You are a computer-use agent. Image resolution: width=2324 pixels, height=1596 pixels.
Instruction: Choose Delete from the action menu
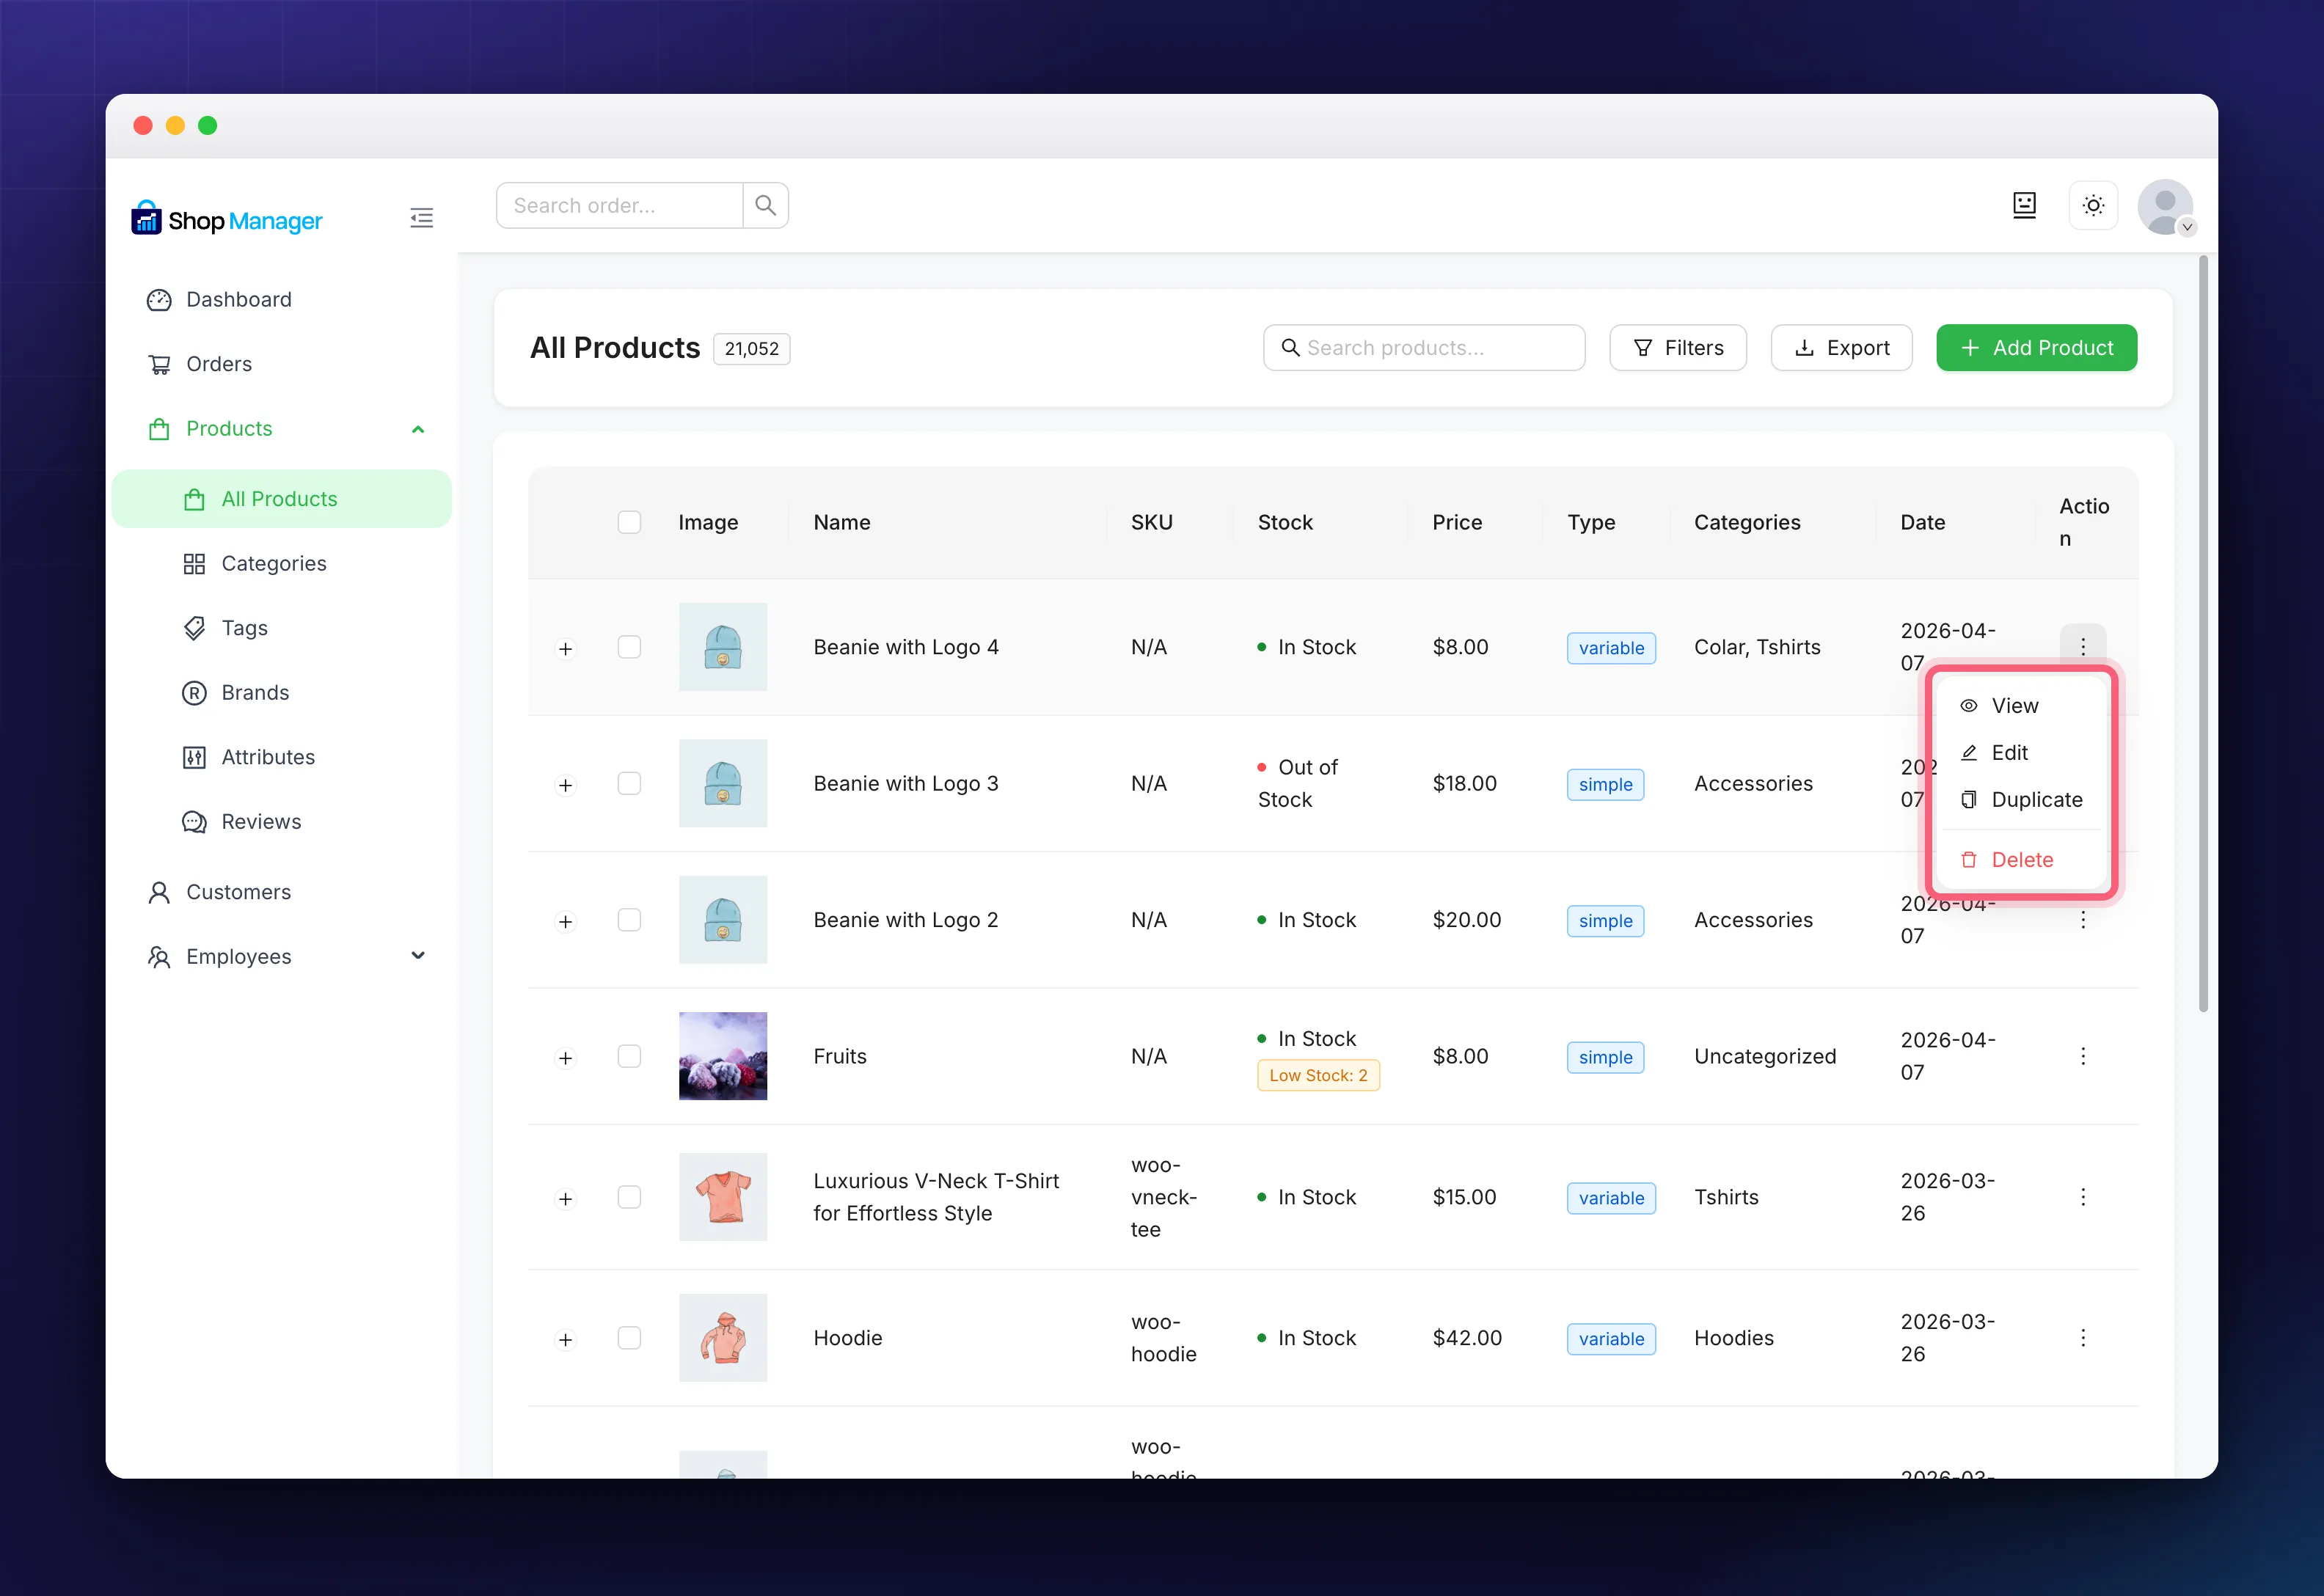coord(2022,860)
